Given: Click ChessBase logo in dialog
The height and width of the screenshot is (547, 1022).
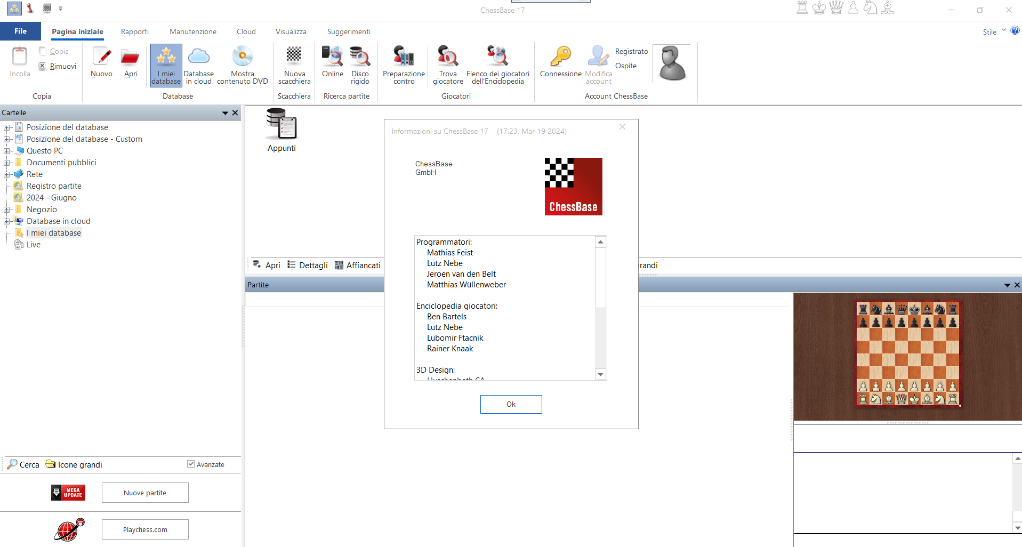Looking at the screenshot, I should [573, 187].
